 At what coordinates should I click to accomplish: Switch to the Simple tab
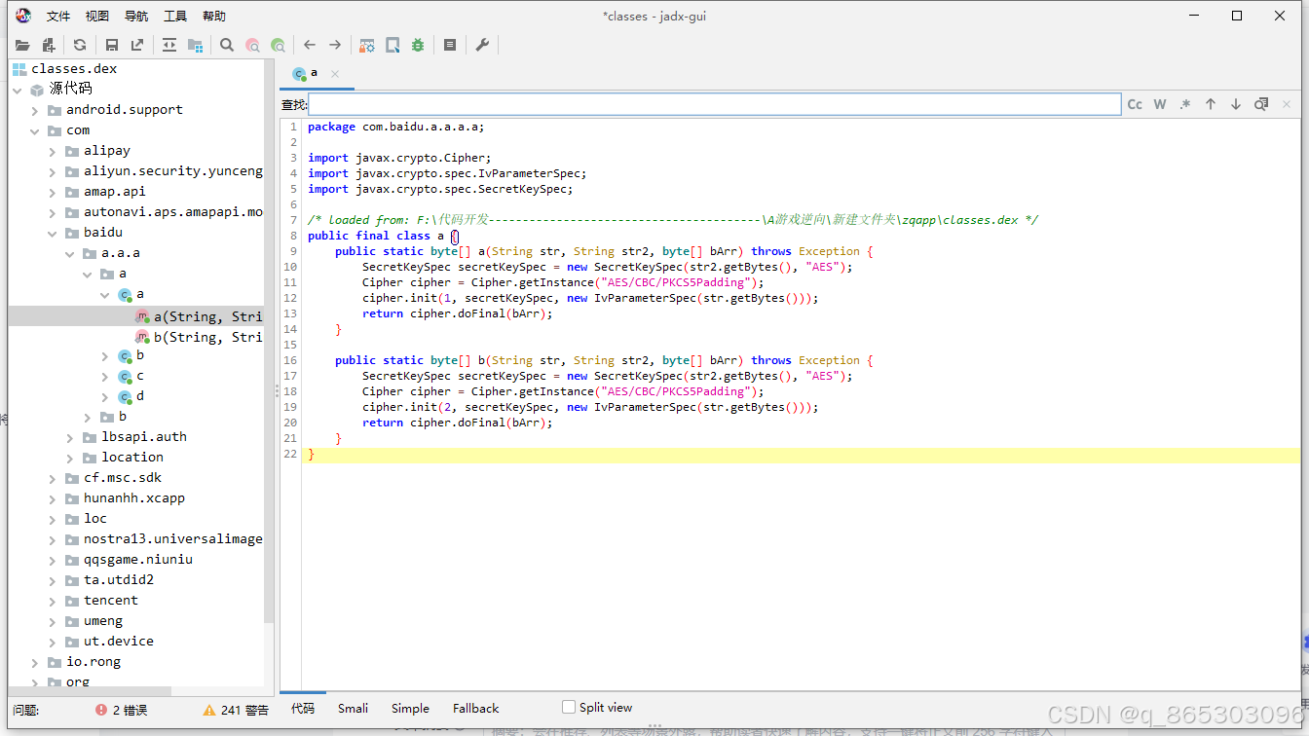tap(410, 708)
